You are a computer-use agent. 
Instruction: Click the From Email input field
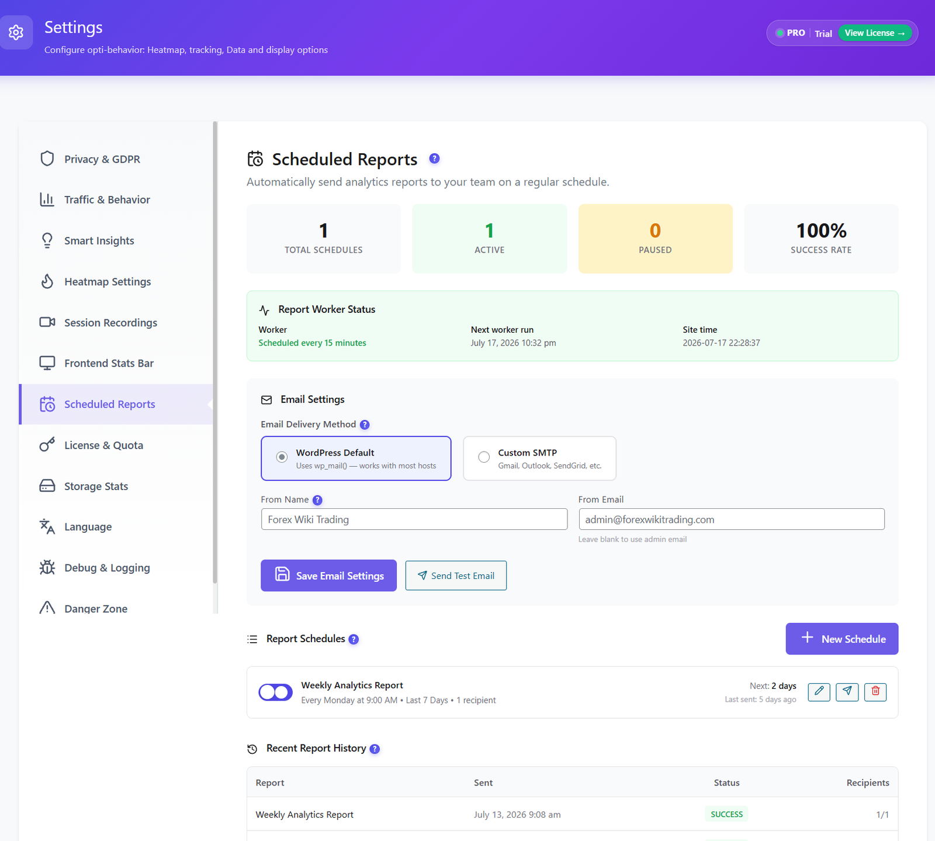click(732, 519)
